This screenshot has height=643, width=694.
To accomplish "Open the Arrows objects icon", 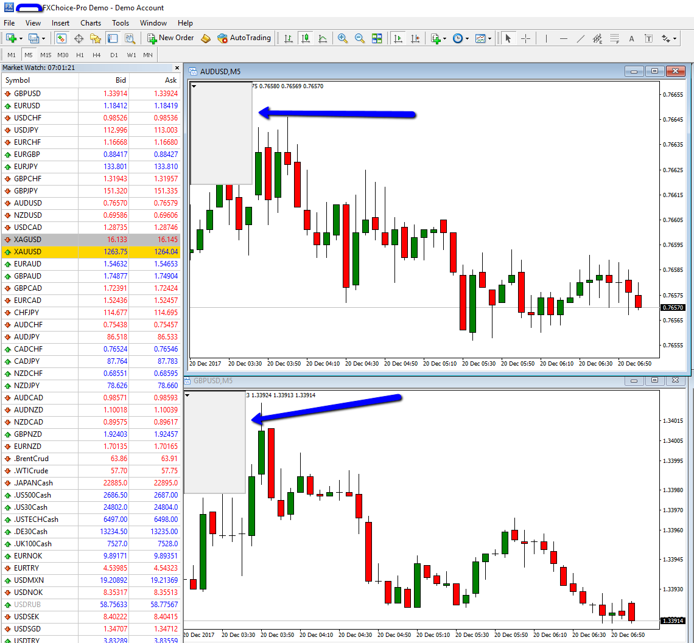I will click(665, 38).
